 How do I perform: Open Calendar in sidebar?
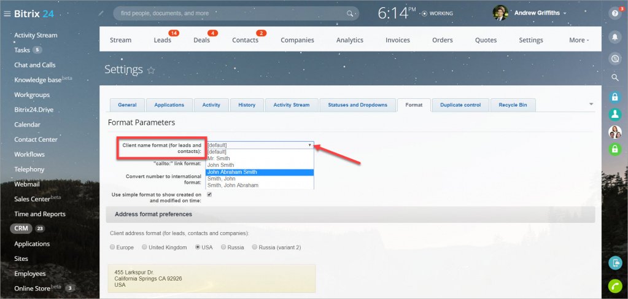click(27, 125)
